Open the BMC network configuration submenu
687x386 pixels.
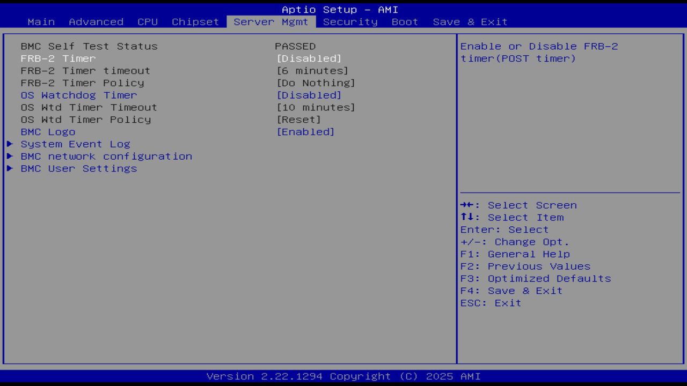coord(106,156)
